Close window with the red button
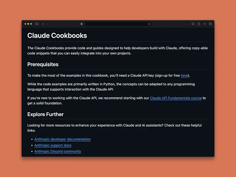Viewport: 236px width, 177px height. click(x=25, y=24)
